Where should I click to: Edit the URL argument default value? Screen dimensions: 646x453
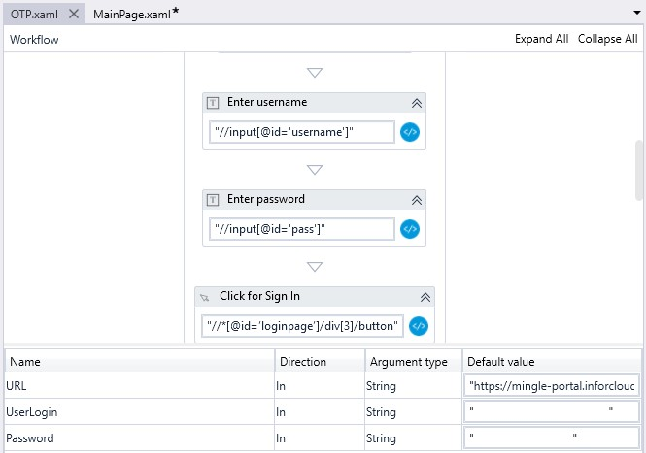pos(552,385)
